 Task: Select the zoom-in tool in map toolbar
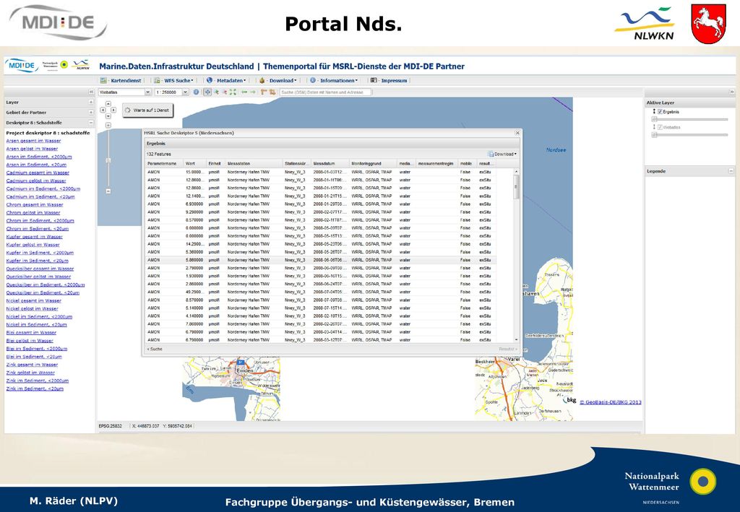pyautogui.click(x=216, y=92)
